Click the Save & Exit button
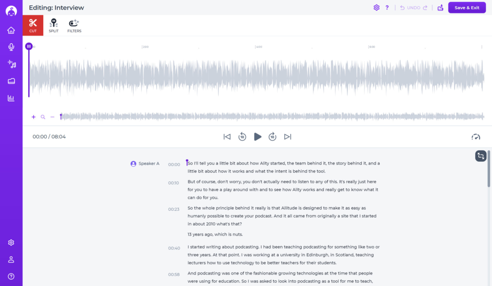 (x=467, y=8)
